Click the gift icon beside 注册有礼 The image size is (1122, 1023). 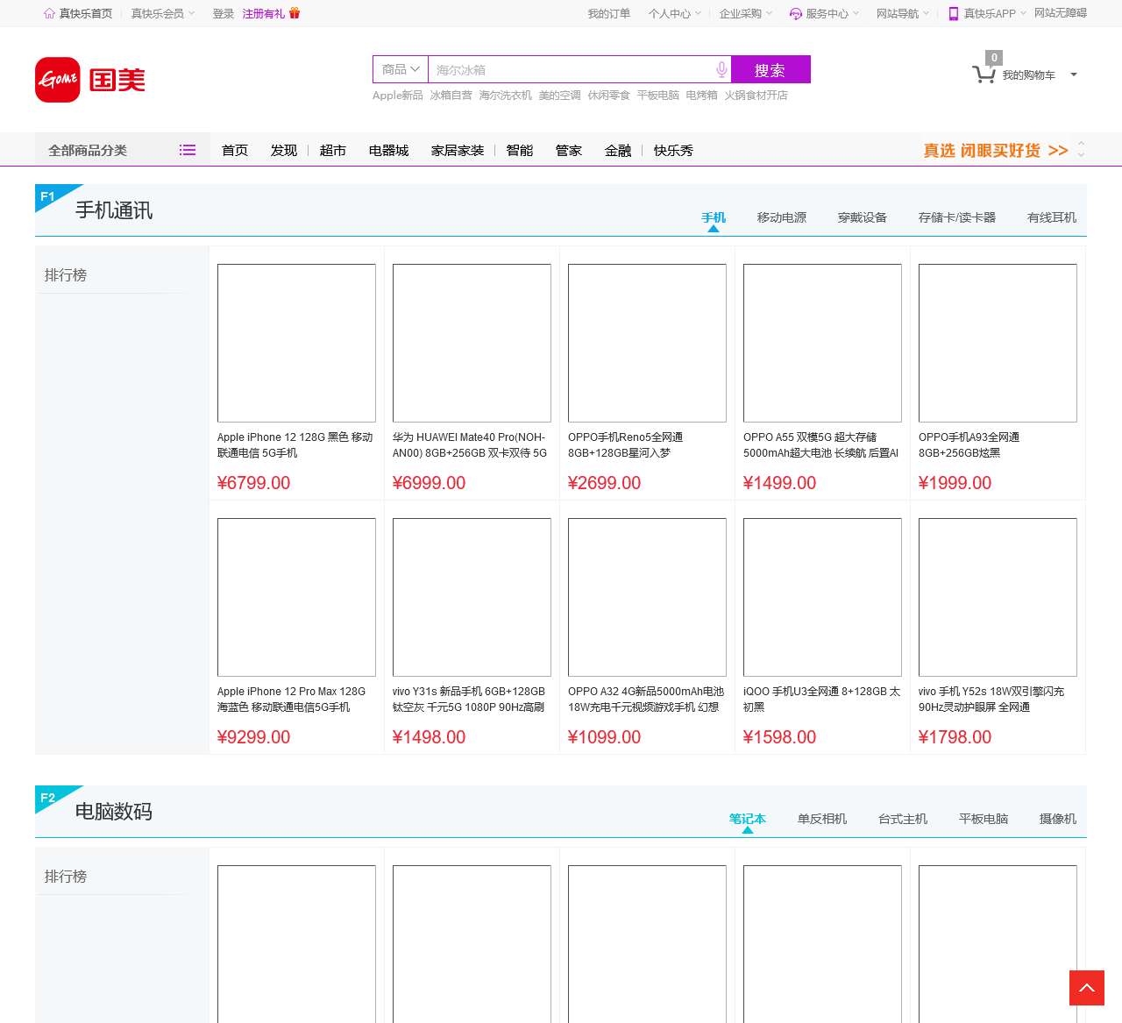[295, 13]
